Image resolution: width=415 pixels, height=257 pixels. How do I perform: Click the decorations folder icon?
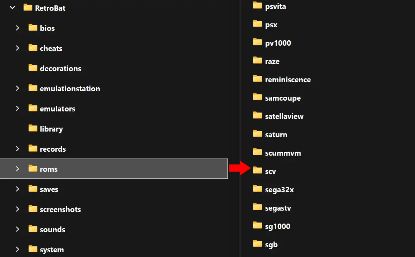33,68
